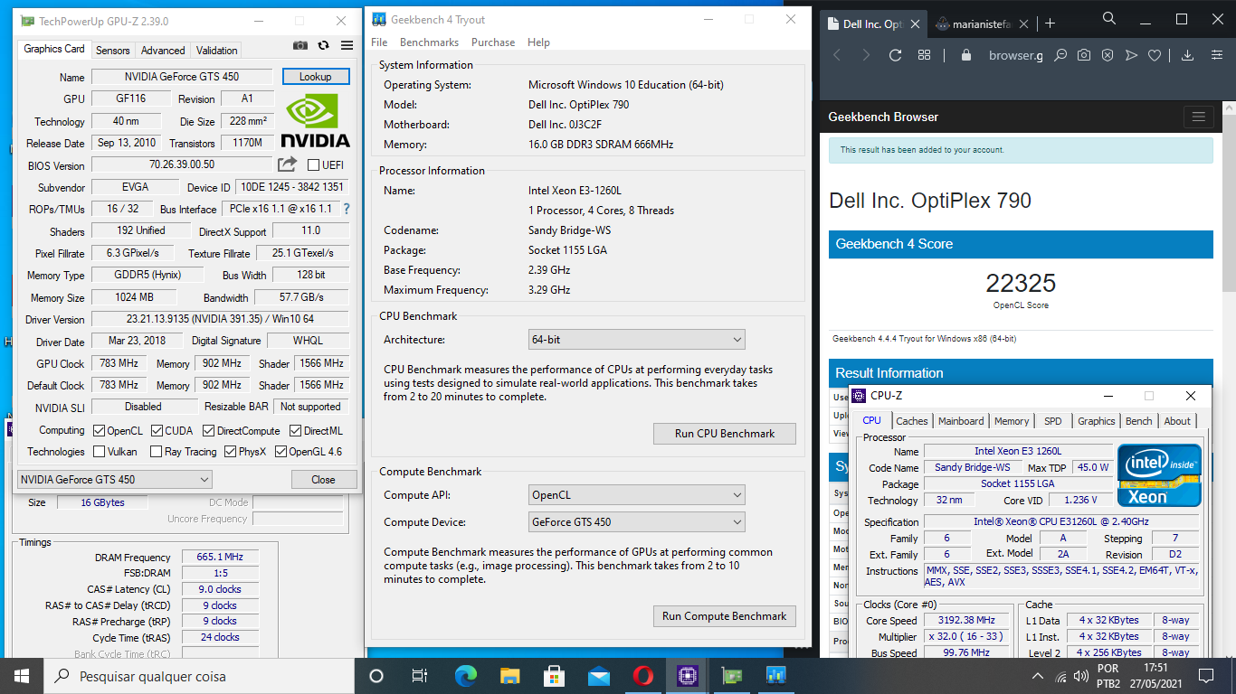The width and height of the screenshot is (1236, 694).
Task: Click GPU-Z refresh icon
Action: pos(324,45)
